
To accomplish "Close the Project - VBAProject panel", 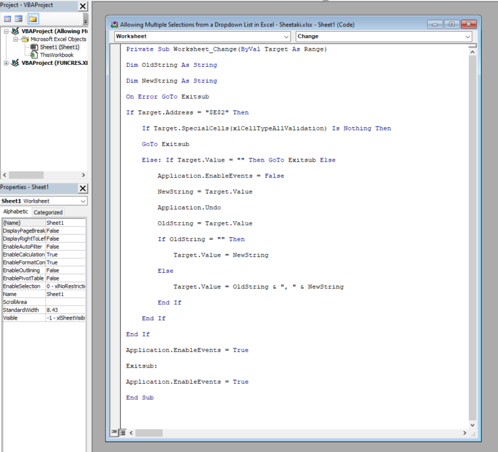I will click(x=82, y=6).
